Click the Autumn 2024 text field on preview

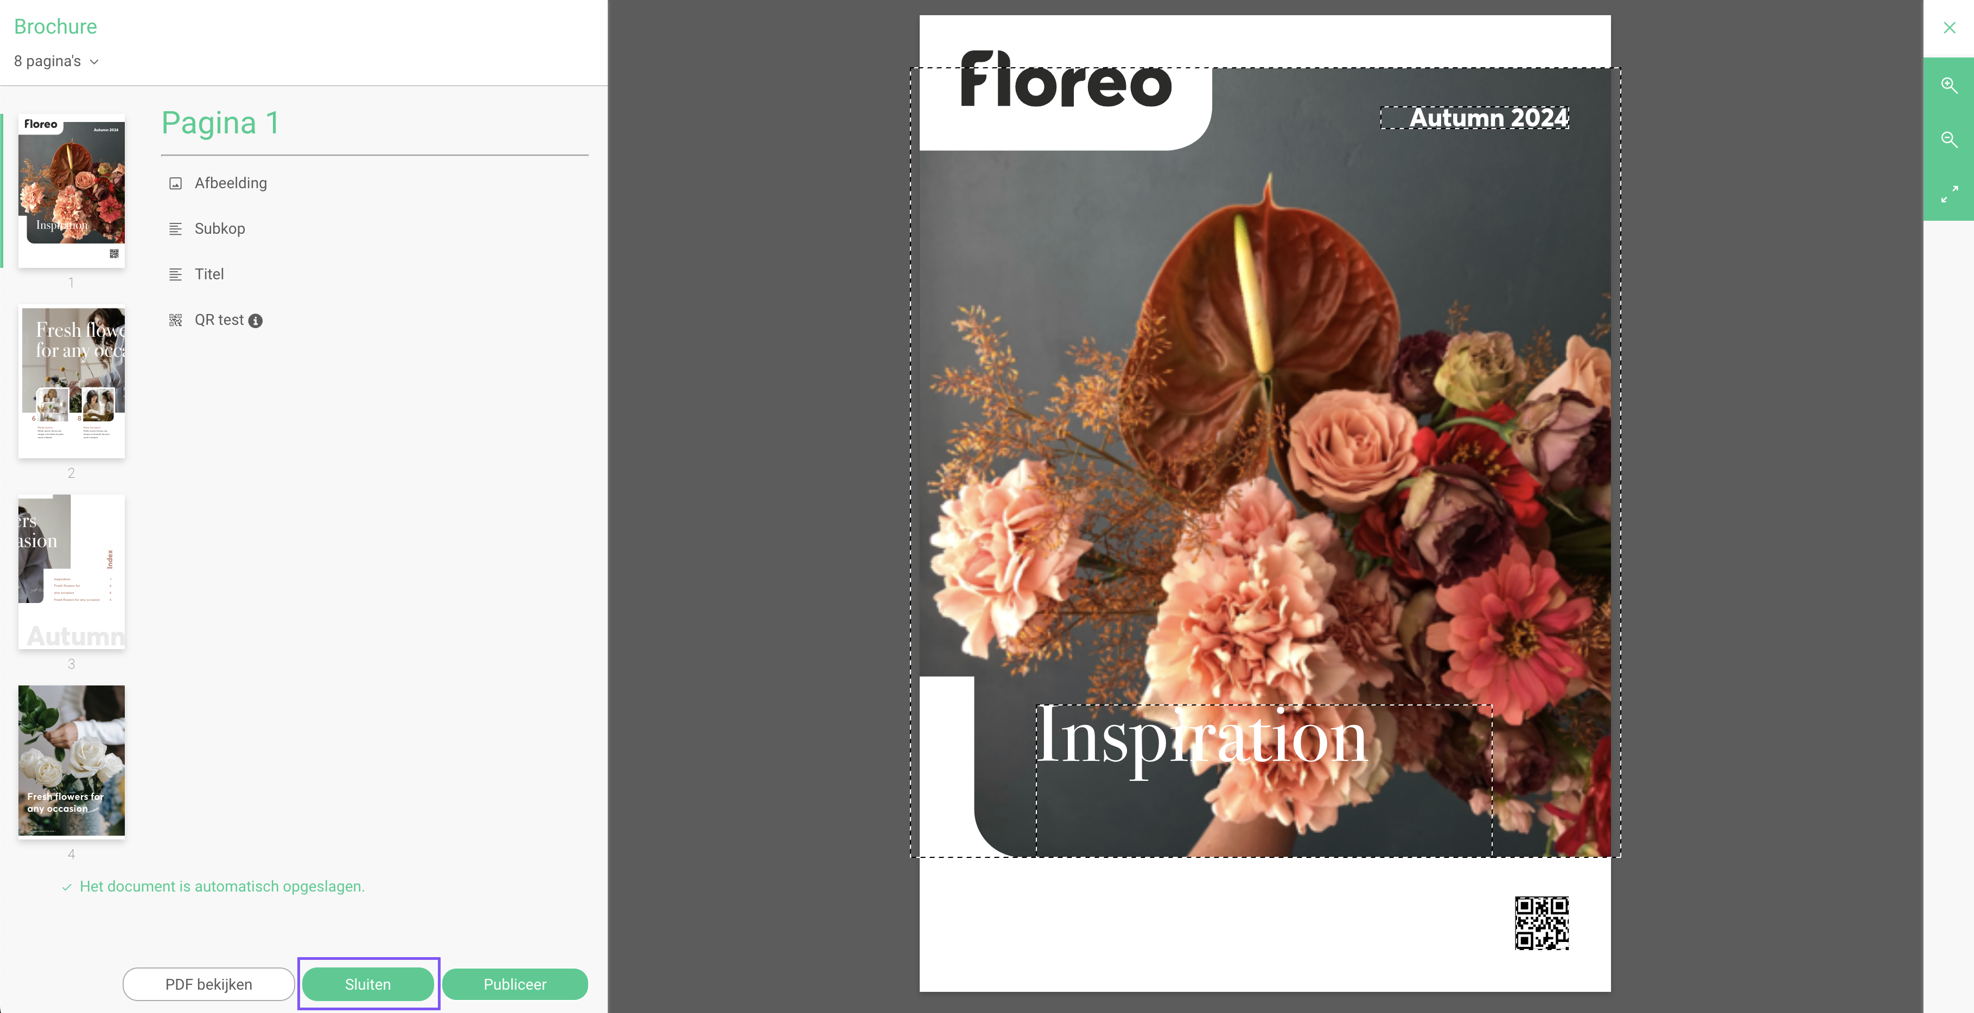click(x=1474, y=118)
